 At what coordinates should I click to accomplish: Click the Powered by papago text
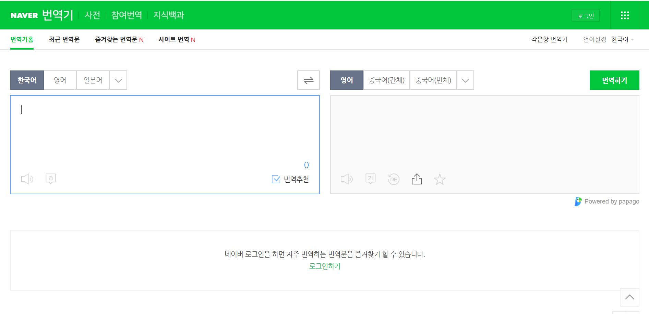[x=612, y=201]
